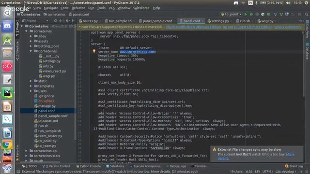Click Ignore extension link
Viewport: 310px width, 174px height.
287,27
